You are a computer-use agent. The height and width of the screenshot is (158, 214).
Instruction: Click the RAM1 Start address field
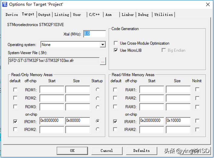pos(152,89)
